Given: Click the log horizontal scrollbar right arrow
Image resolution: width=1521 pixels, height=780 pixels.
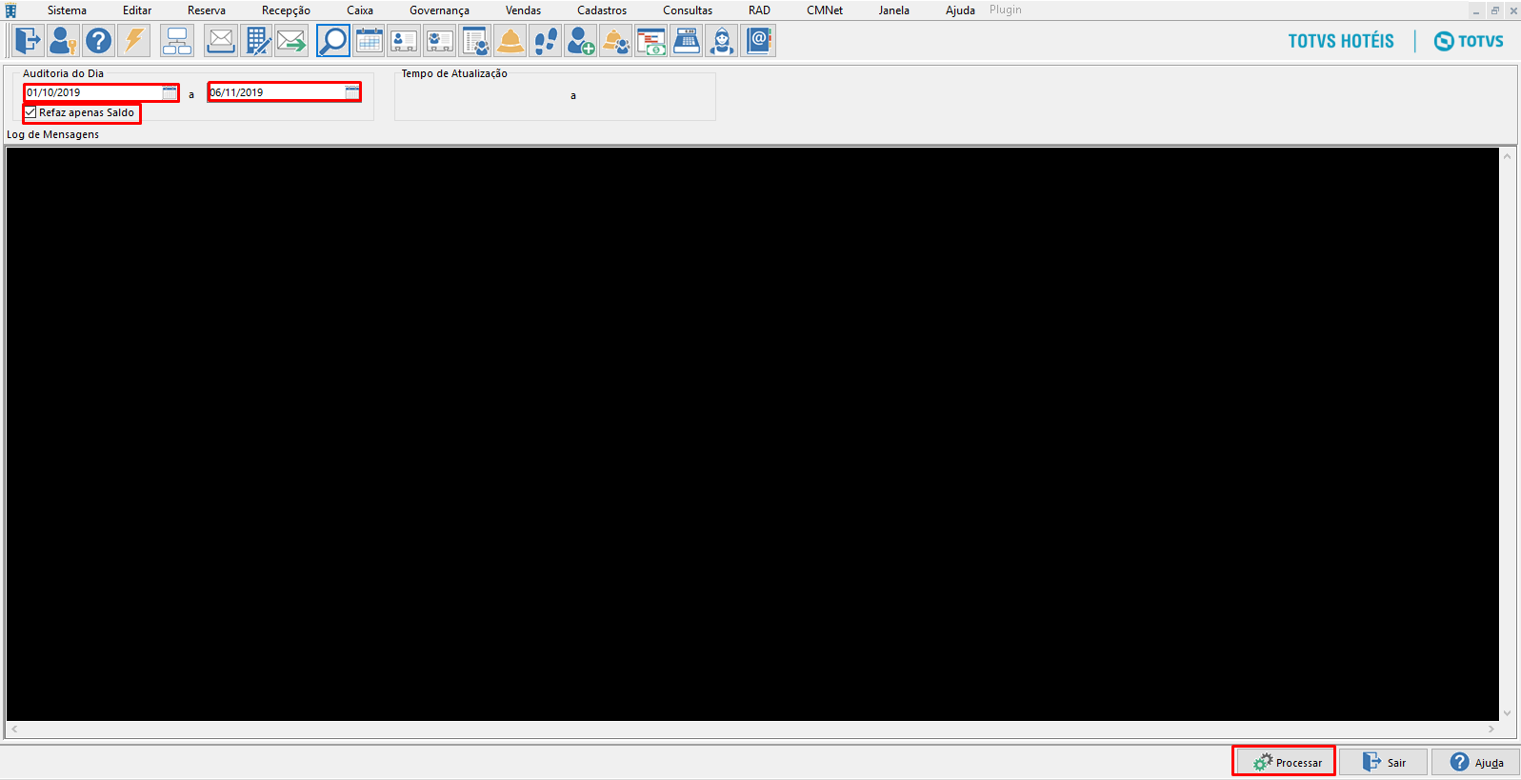Looking at the screenshot, I should pyautogui.click(x=1491, y=729).
